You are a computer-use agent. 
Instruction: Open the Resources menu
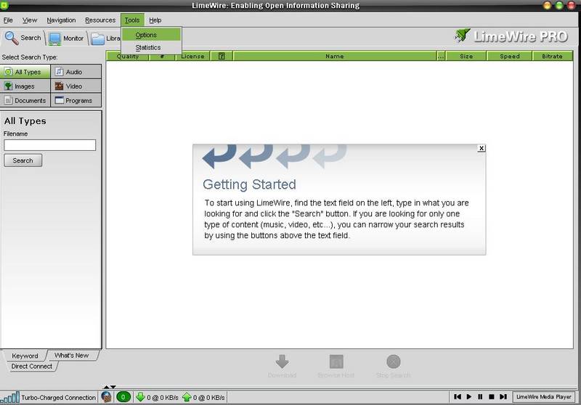tap(100, 20)
